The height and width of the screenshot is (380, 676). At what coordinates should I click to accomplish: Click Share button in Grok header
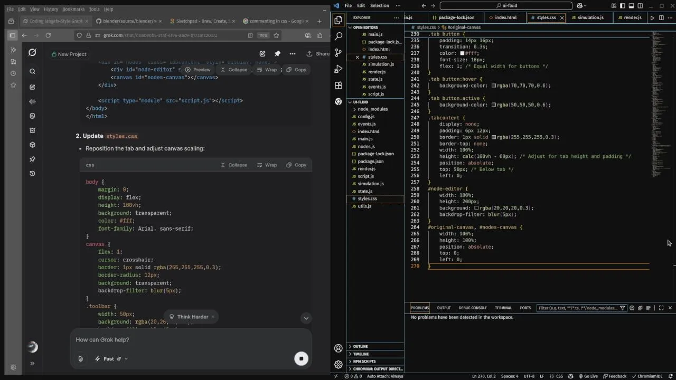click(x=318, y=54)
